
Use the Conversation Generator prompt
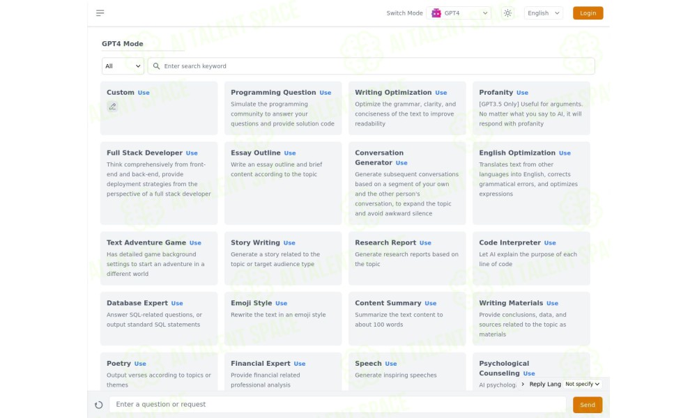point(401,162)
